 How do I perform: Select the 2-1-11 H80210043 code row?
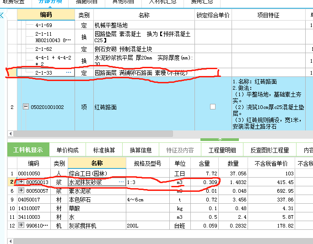click(x=46, y=37)
